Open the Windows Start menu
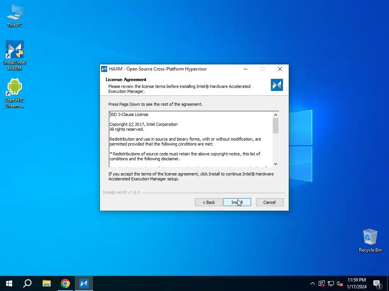Screen dimensions: 389x291 pos(9,283)
